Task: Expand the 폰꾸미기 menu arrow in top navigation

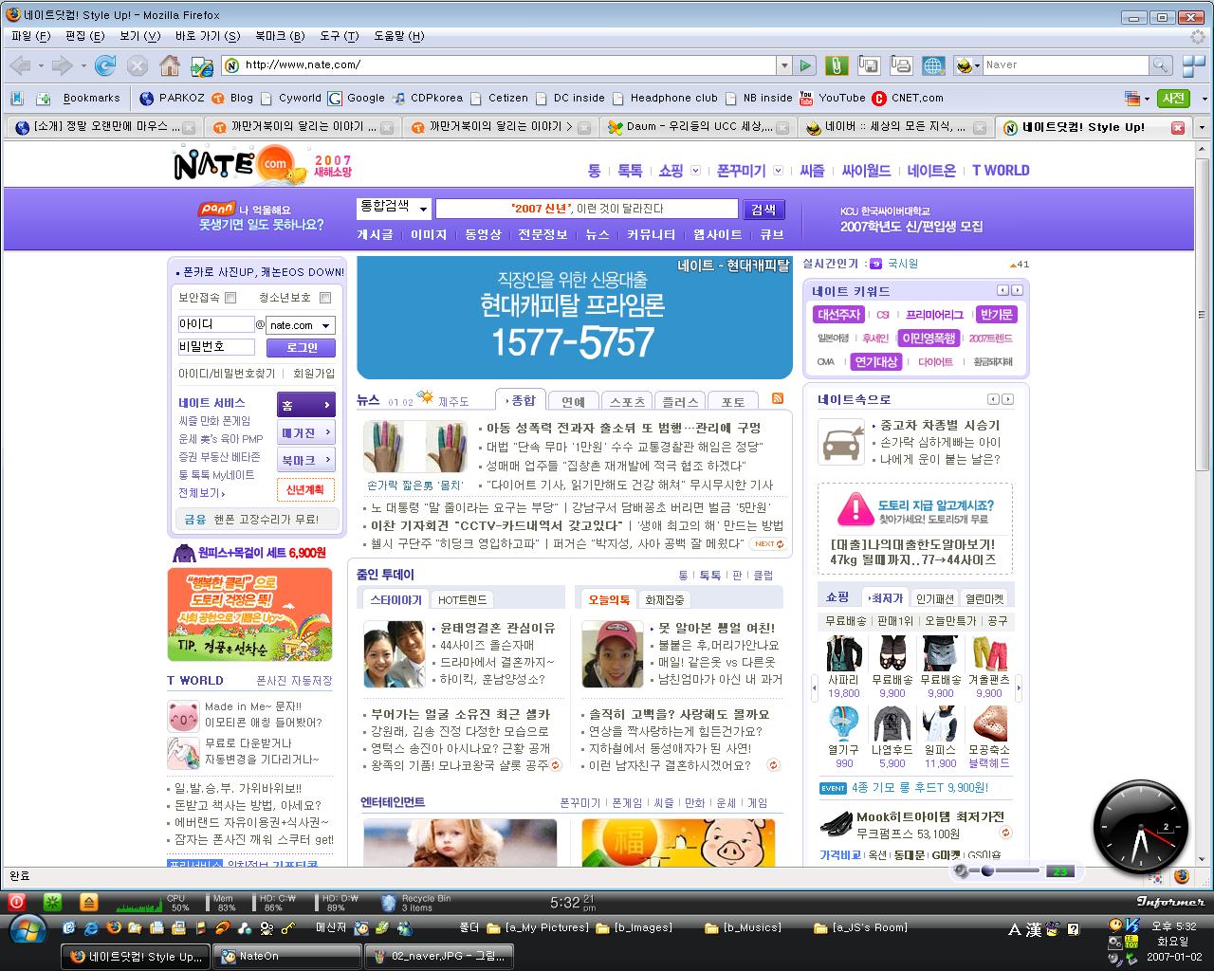Action: (779, 171)
